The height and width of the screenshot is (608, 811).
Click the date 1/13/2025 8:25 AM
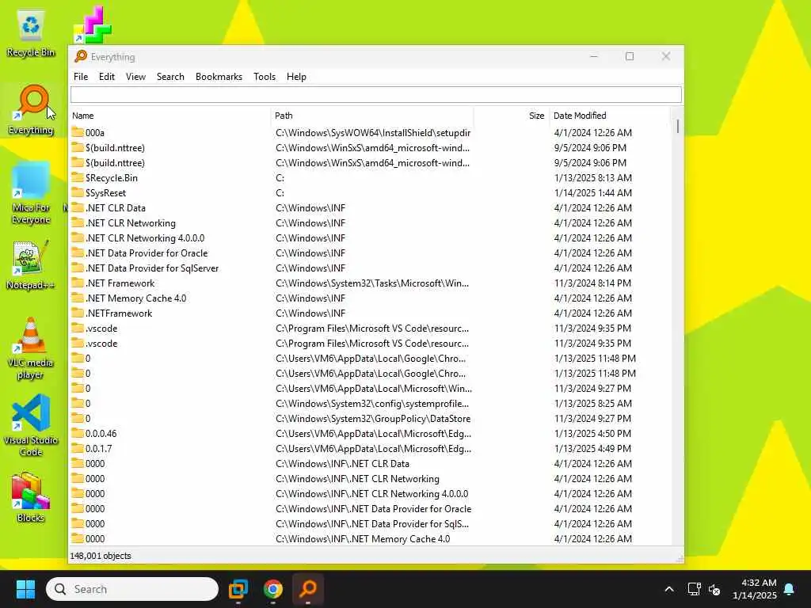[x=592, y=403]
